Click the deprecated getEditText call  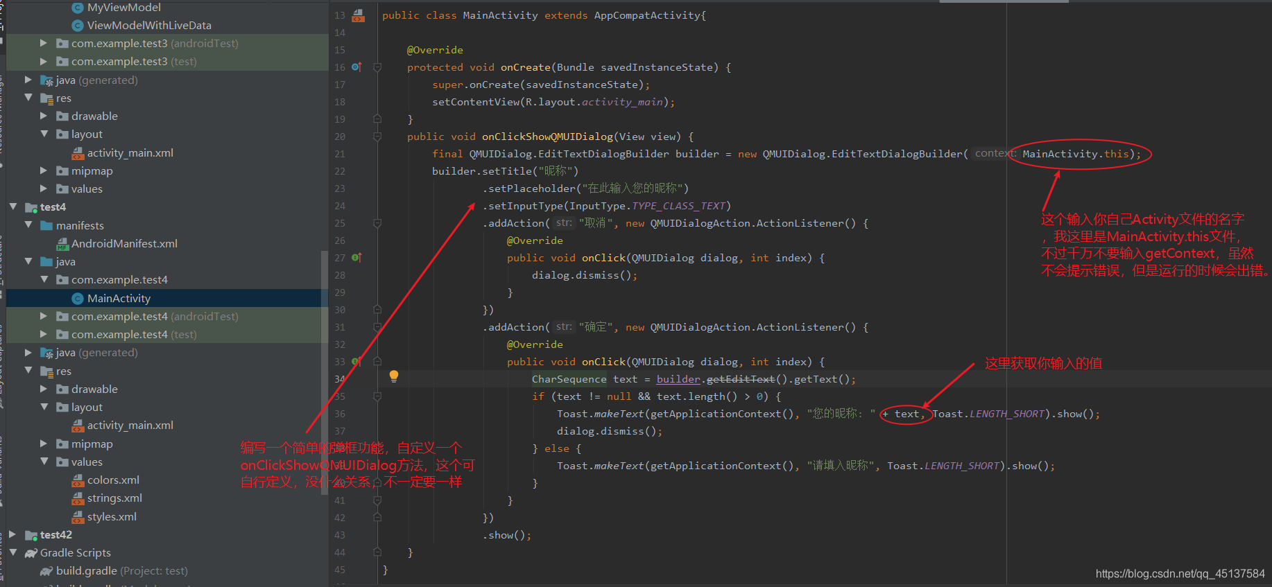(740, 379)
